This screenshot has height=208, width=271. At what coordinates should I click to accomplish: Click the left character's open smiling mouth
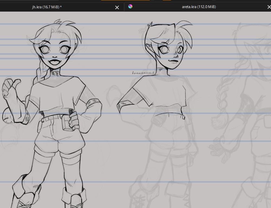click(55, 62)
